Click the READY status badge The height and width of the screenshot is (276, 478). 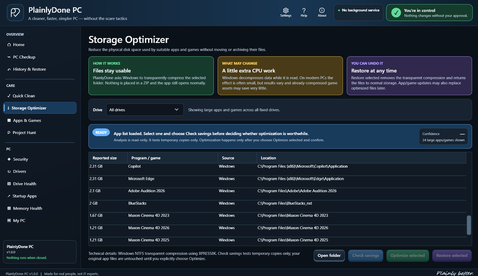[101, 132]
